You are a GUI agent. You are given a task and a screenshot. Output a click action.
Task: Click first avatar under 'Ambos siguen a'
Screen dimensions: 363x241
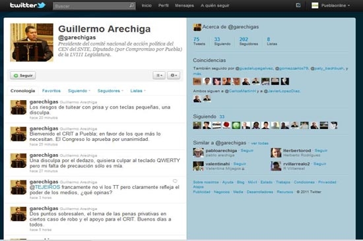point(197,99)
